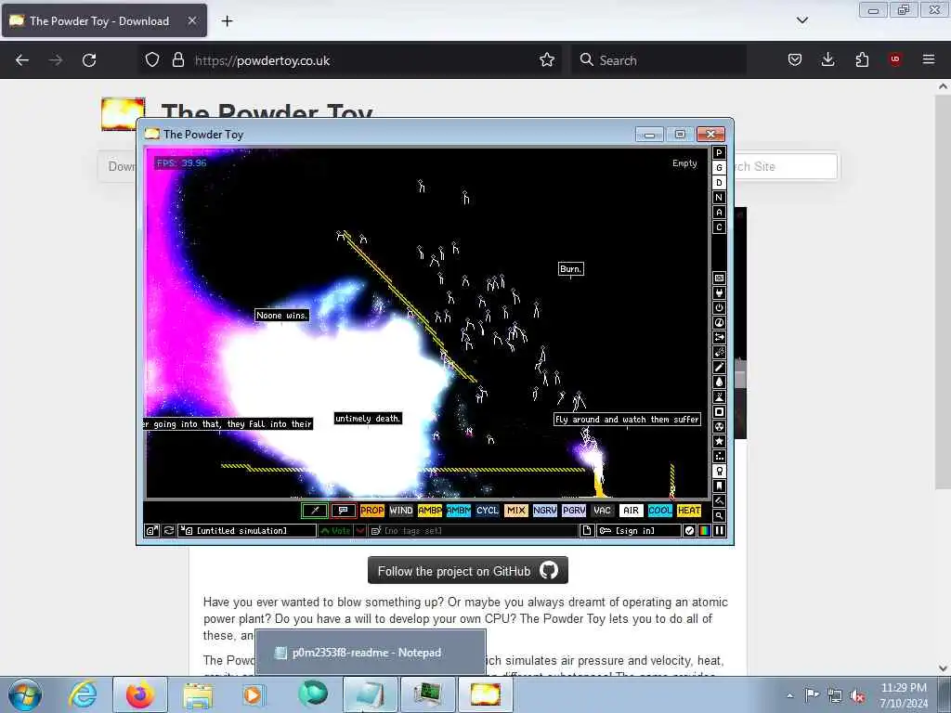Click the [no tags set] field

coord(473,530)
